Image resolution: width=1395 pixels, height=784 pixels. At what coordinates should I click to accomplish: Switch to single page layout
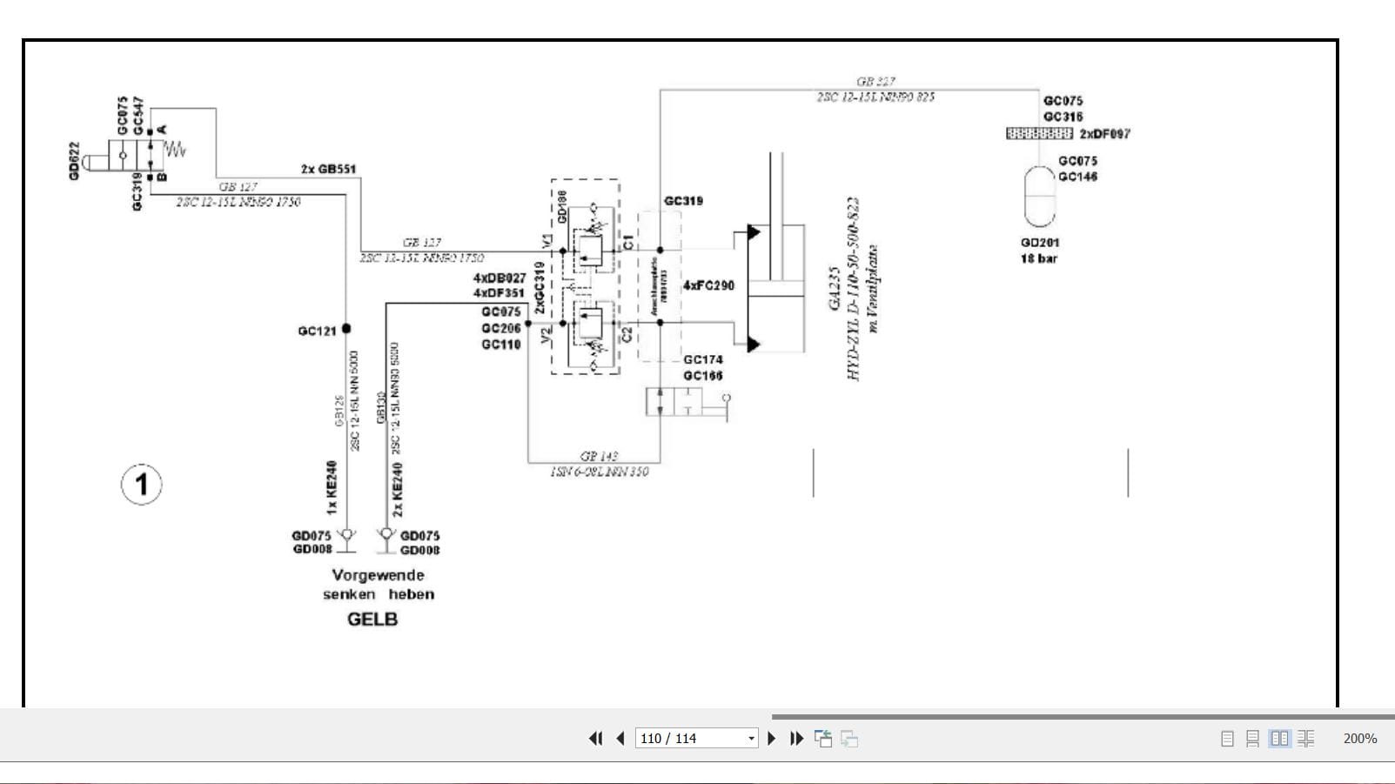(1227, 739)
